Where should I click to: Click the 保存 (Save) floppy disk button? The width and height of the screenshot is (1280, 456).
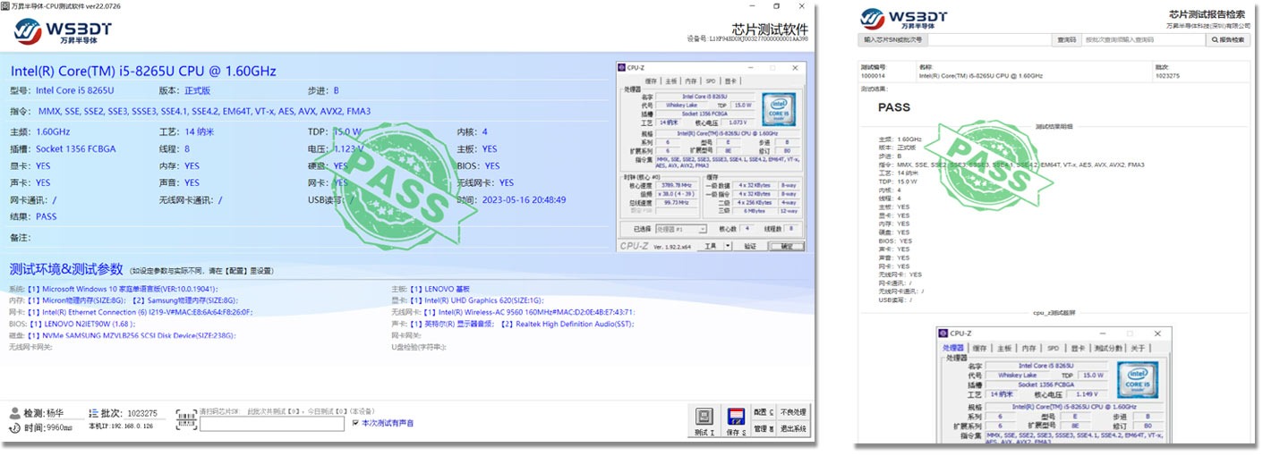(x=736, y=420)
